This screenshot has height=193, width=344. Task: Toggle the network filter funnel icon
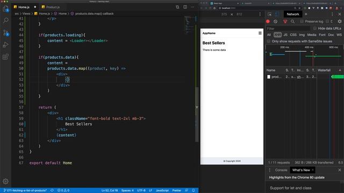[285, 21]
